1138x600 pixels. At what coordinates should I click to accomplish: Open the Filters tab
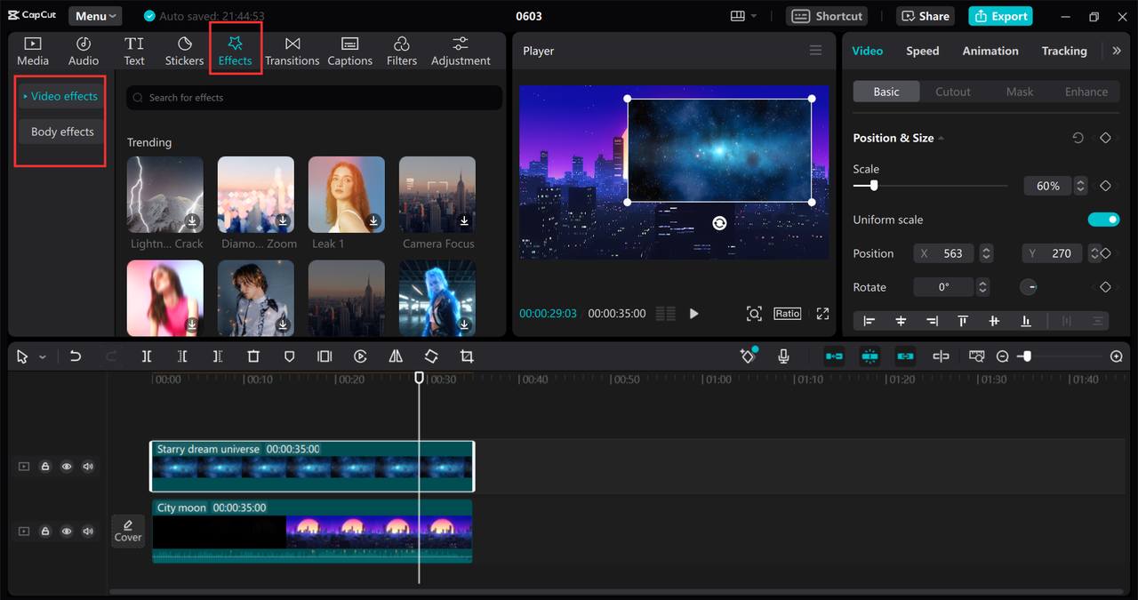tap(401, 52)
